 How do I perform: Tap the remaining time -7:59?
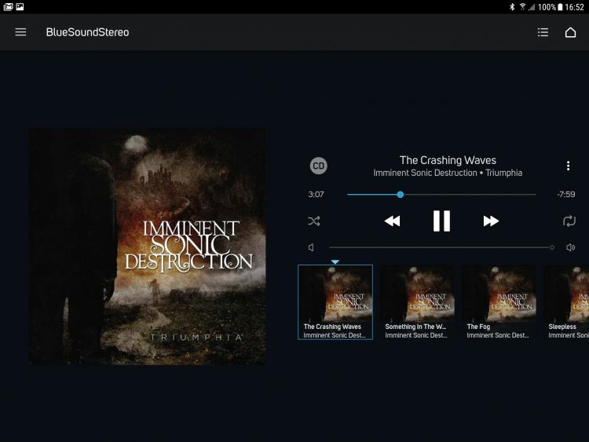tap(566, 195)
